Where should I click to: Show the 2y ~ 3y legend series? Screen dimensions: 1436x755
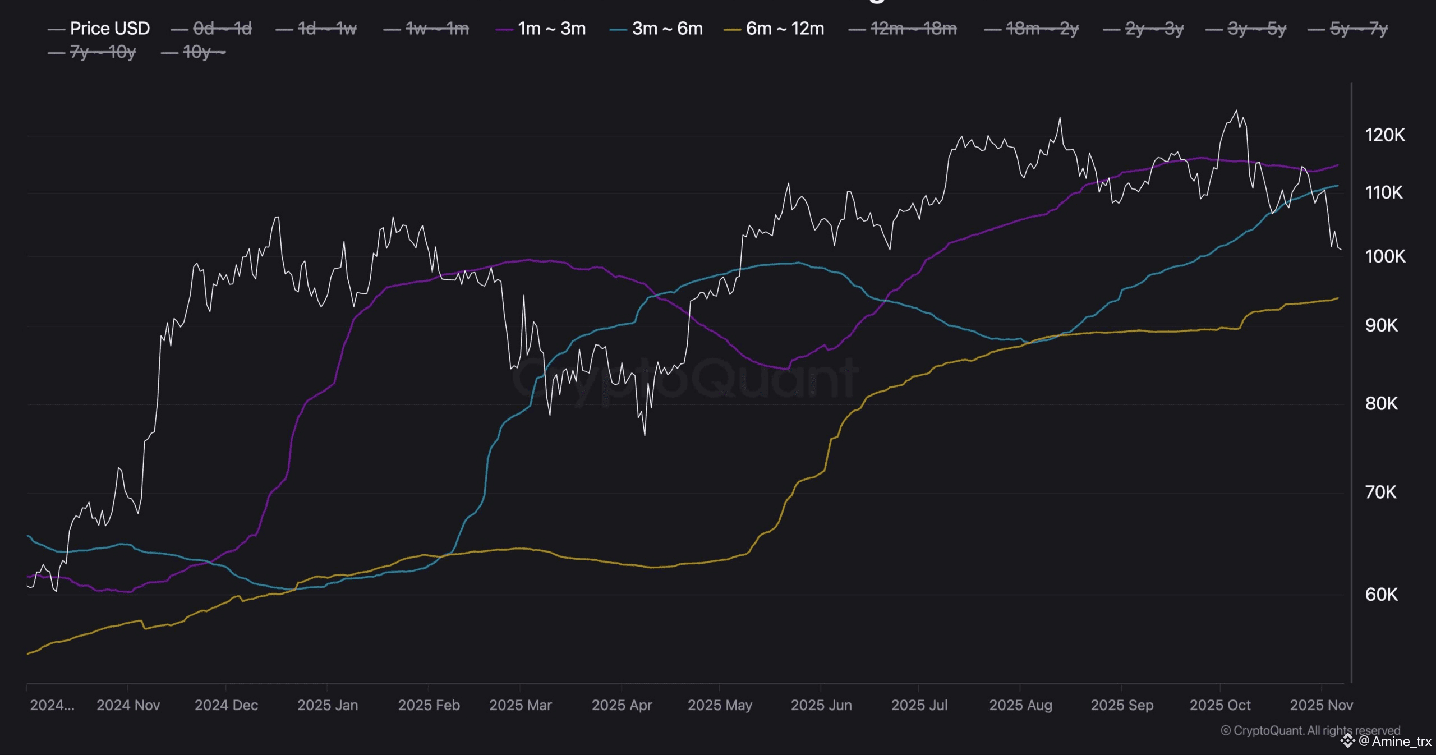coord(1154,29)
